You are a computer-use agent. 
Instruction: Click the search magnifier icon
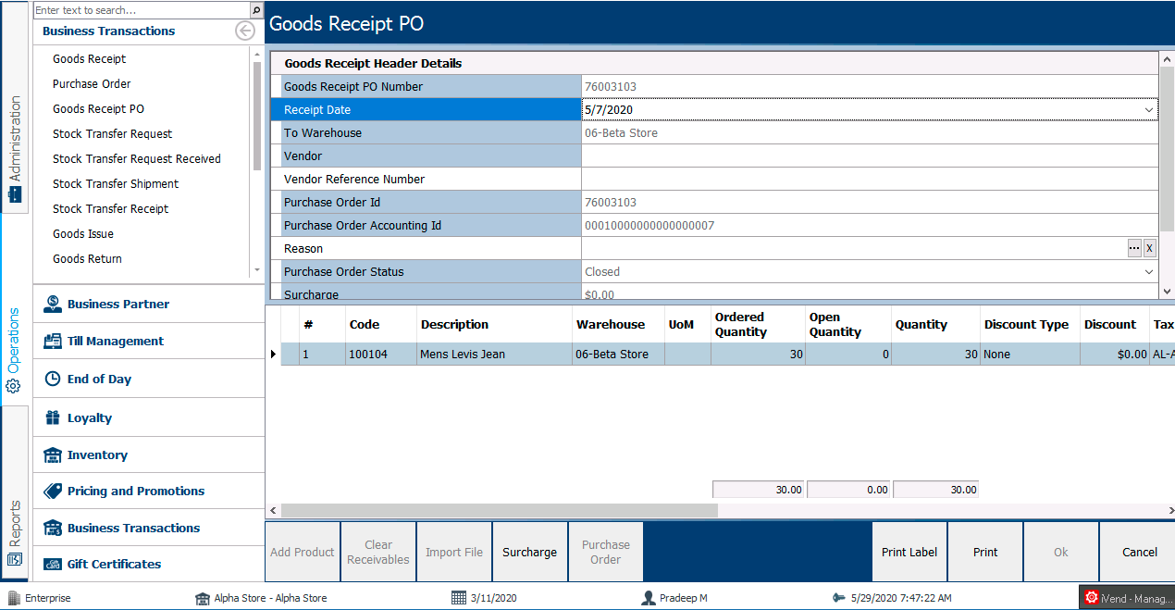pos(256,10)
